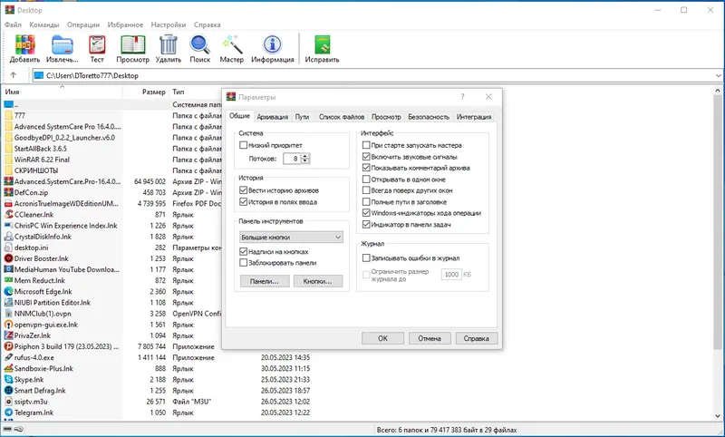Click the Панели... button
Viewport: 725px width, 437px height.
point(265,281)
